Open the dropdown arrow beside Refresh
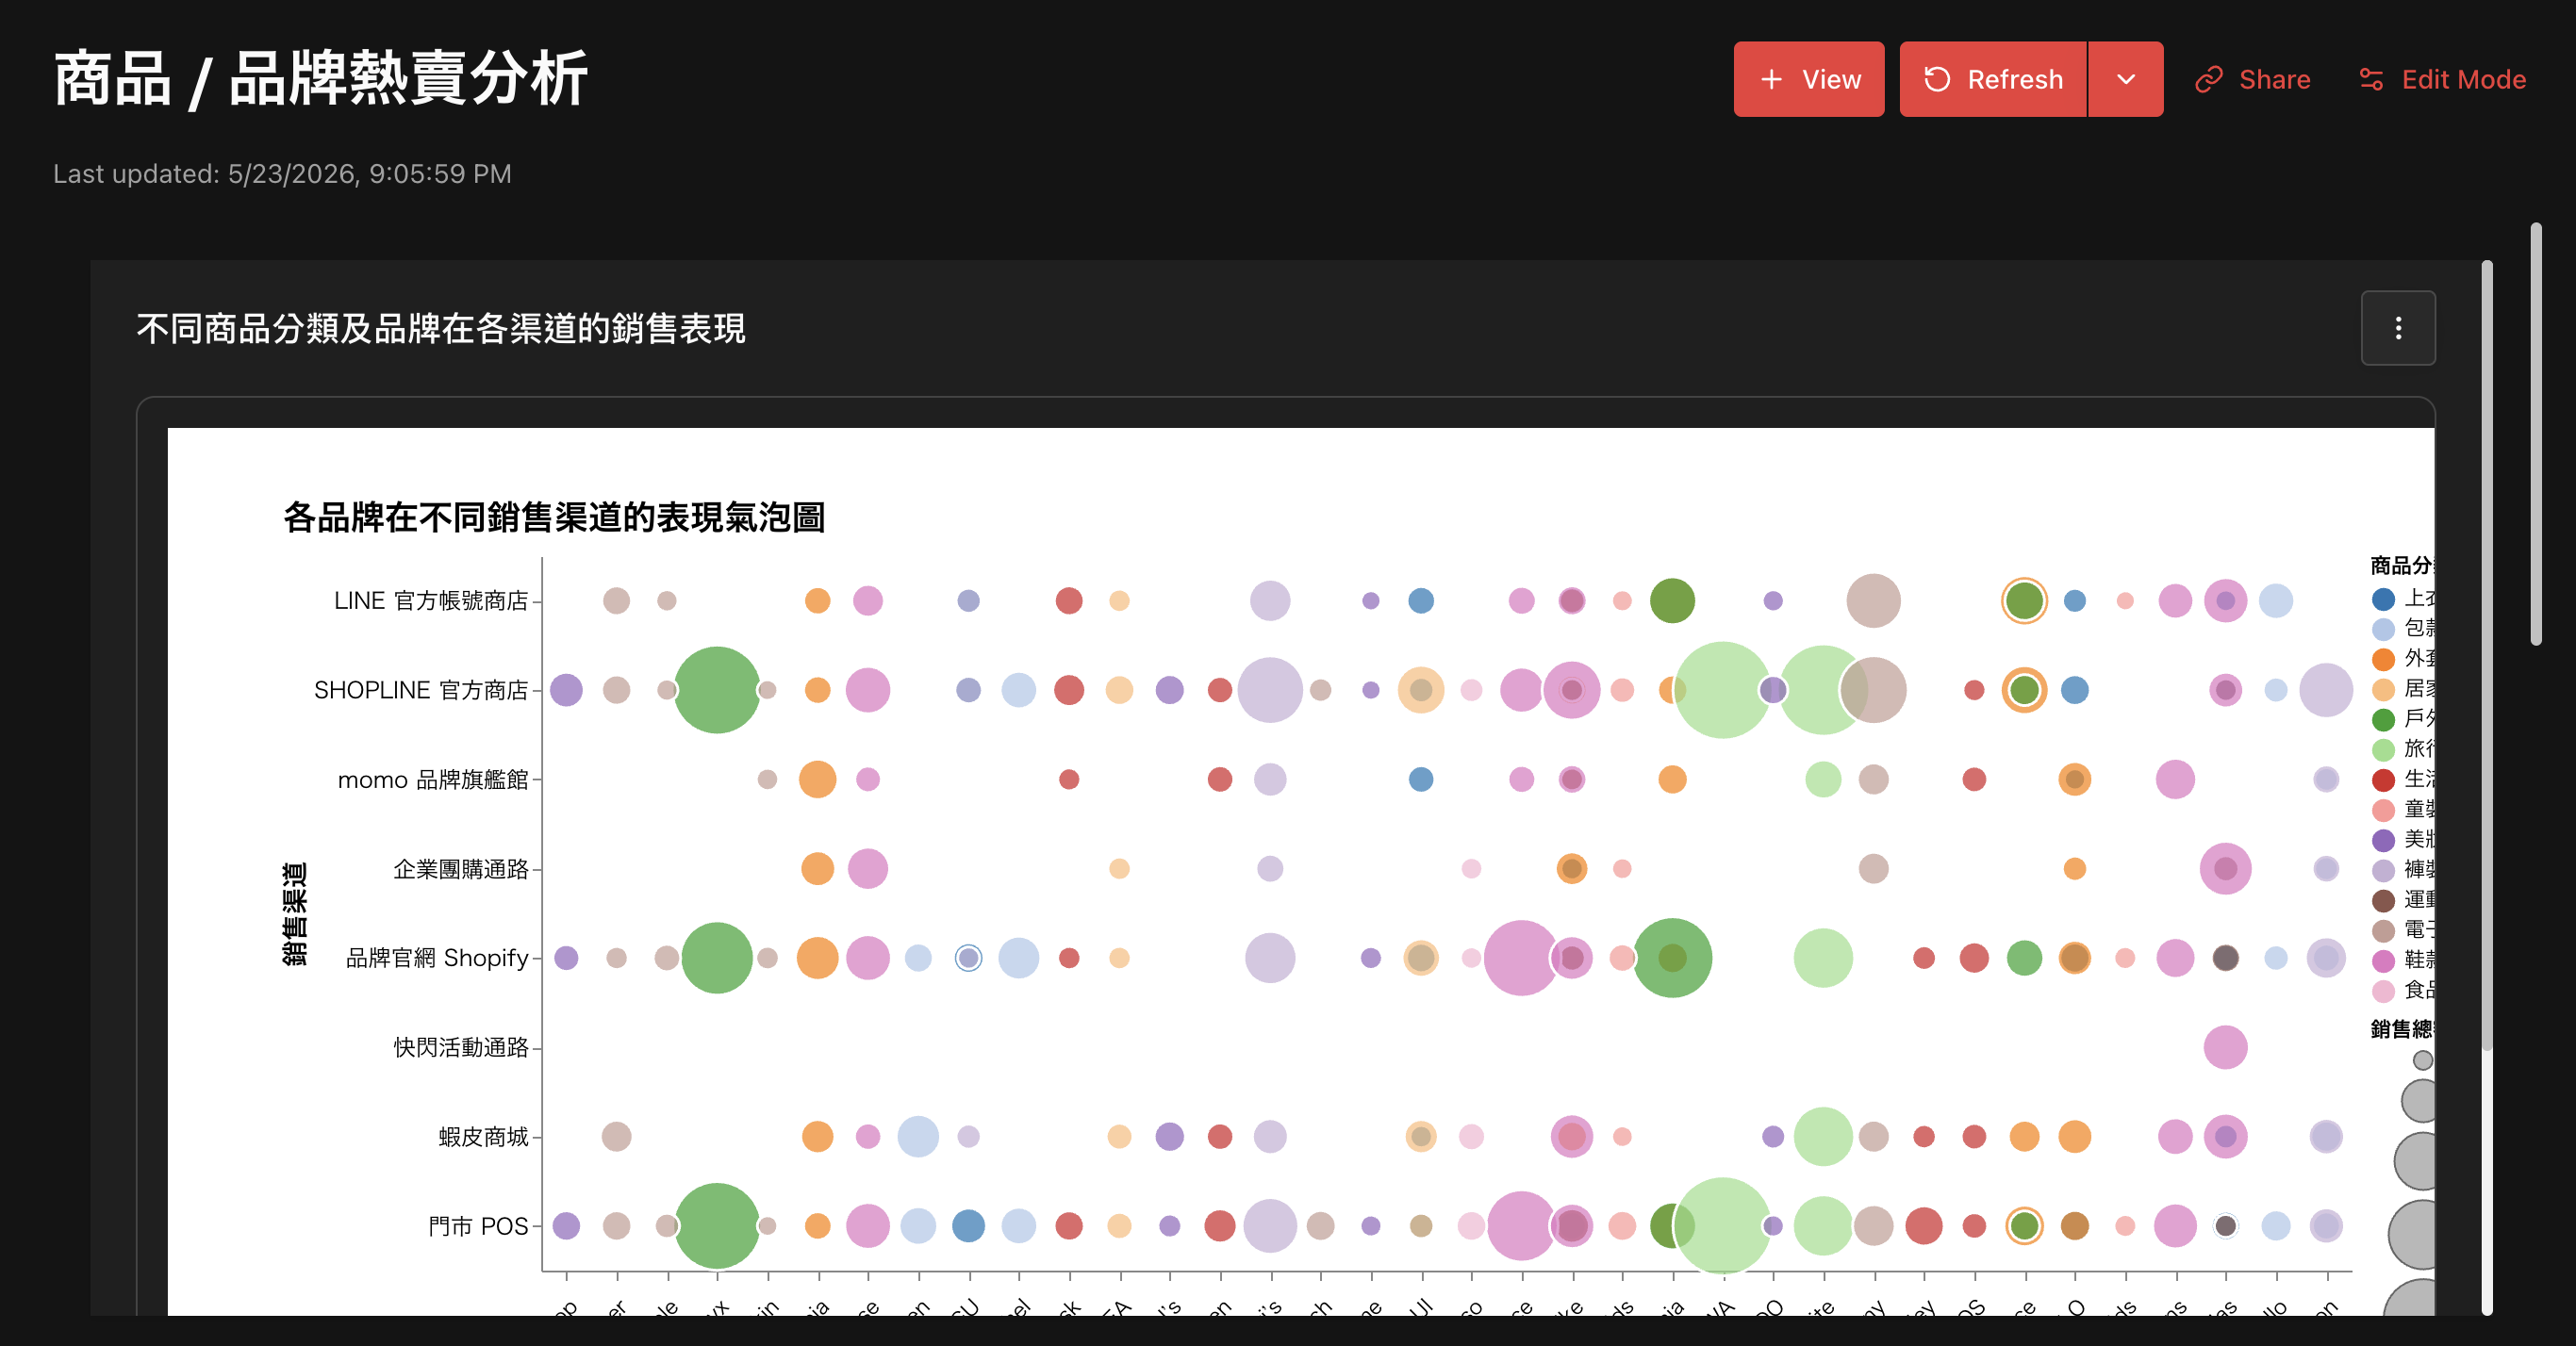 coord(2126,79)
